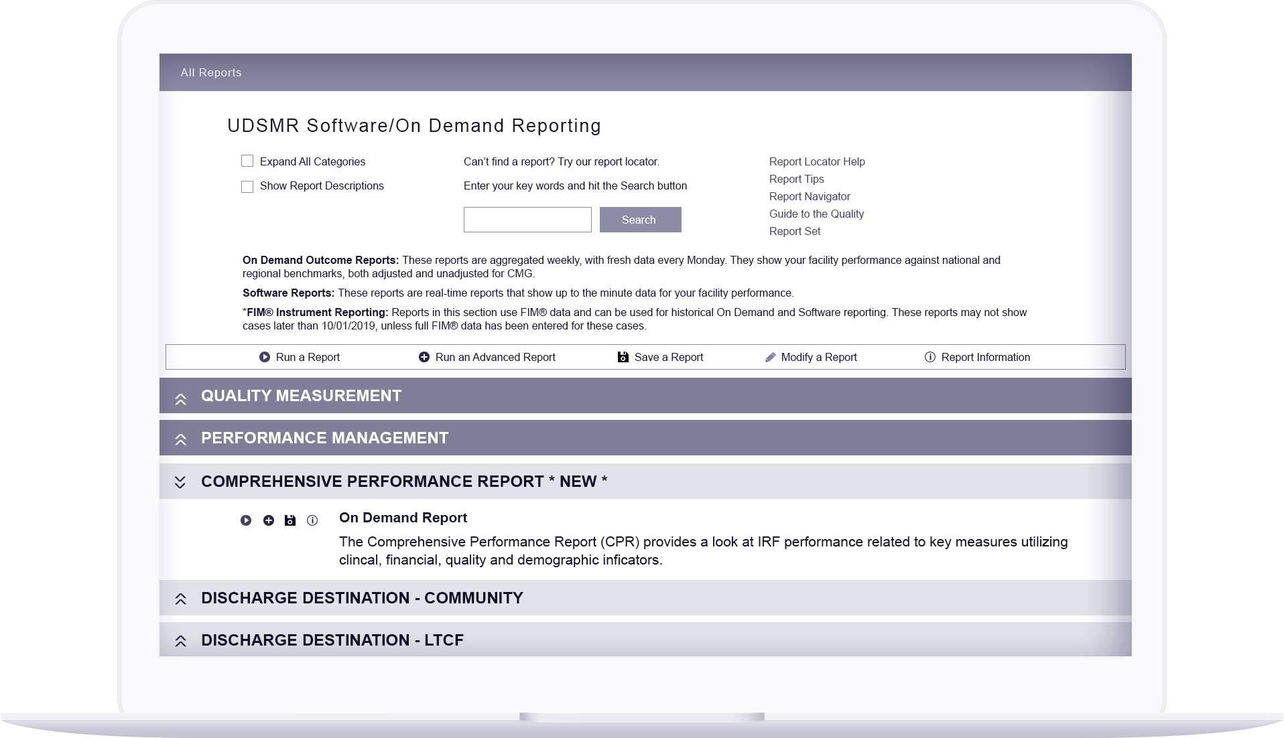Click the floppy disk icon beside Save a Report
Viewport: 1284px width, 738px height.
(x=623, y=357)
